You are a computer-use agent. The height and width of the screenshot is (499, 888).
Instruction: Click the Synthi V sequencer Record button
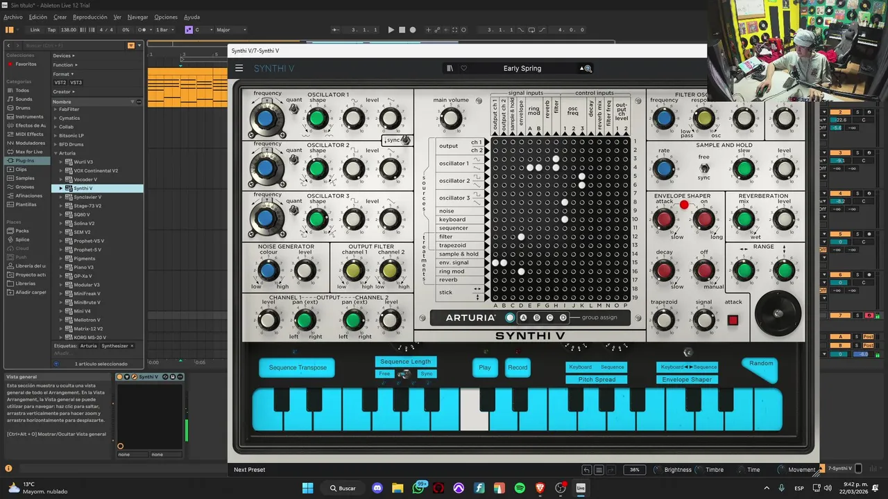pyautogui.click(x=518, y=367)
